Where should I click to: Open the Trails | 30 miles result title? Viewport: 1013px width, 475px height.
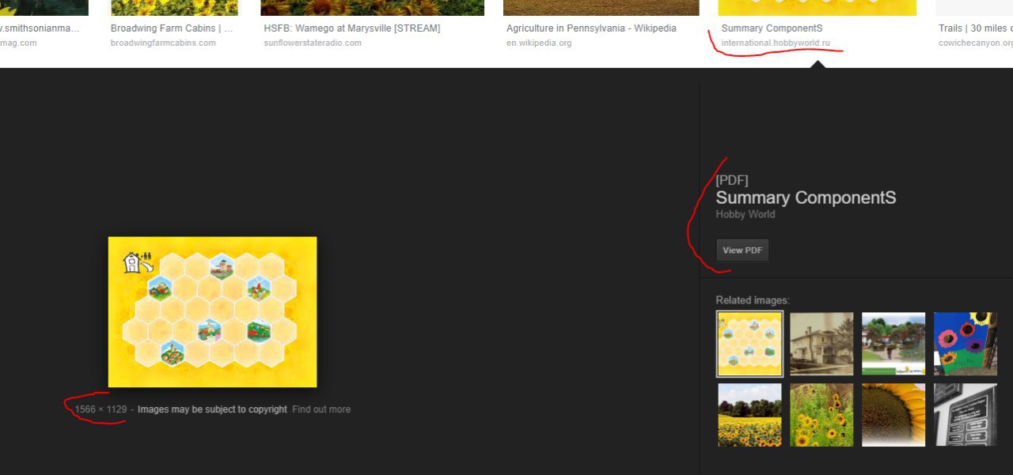[x=976, y=28]
